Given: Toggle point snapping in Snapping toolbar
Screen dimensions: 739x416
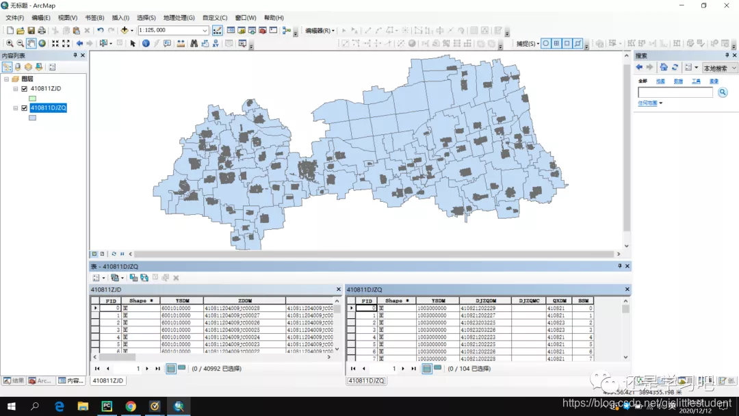Looking at the screenshot, I should click(x=546, y=43).
